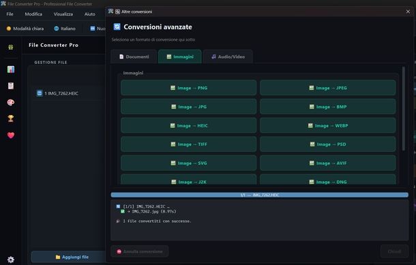Switch to the Documenti tab

134,57
